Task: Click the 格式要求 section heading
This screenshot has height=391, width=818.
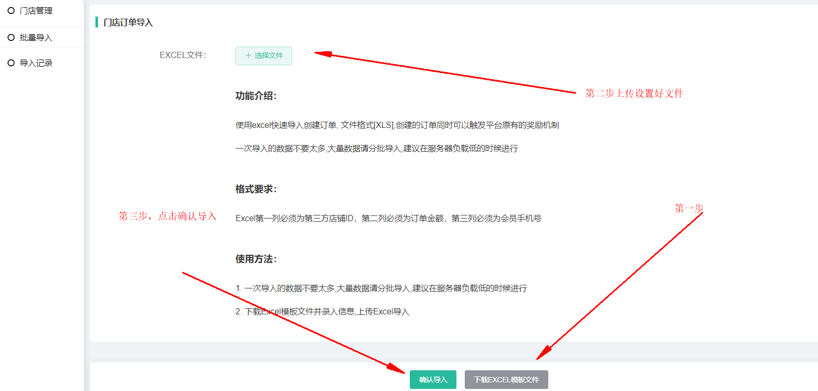Action: pyautogui.click(x=256, y=189)
